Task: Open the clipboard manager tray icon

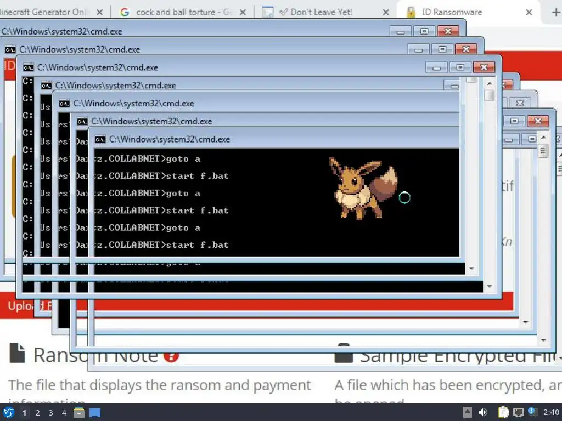Action: click(x=504, y=412)
